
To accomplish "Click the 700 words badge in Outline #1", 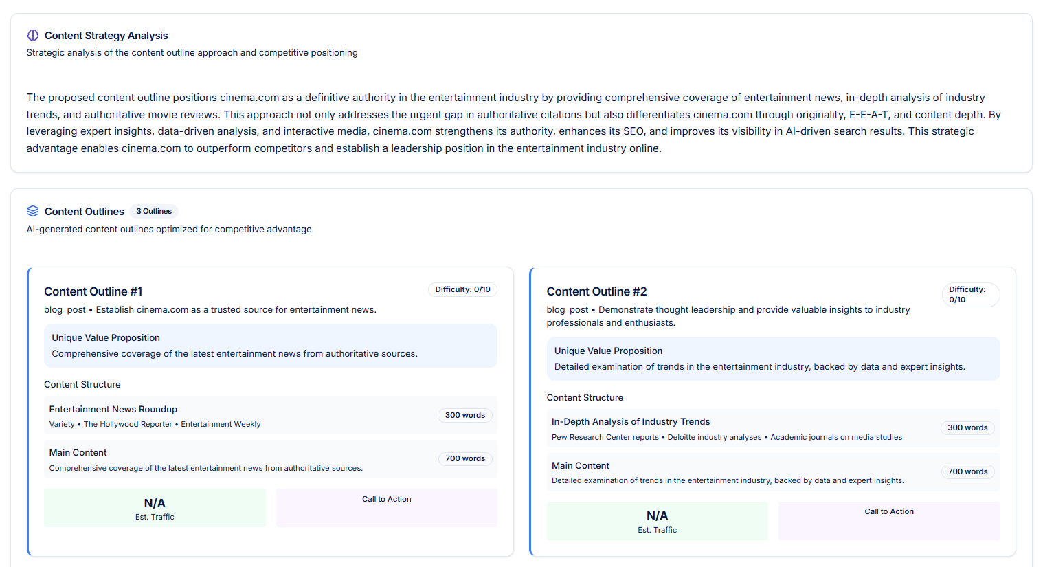I will (464, 458).
